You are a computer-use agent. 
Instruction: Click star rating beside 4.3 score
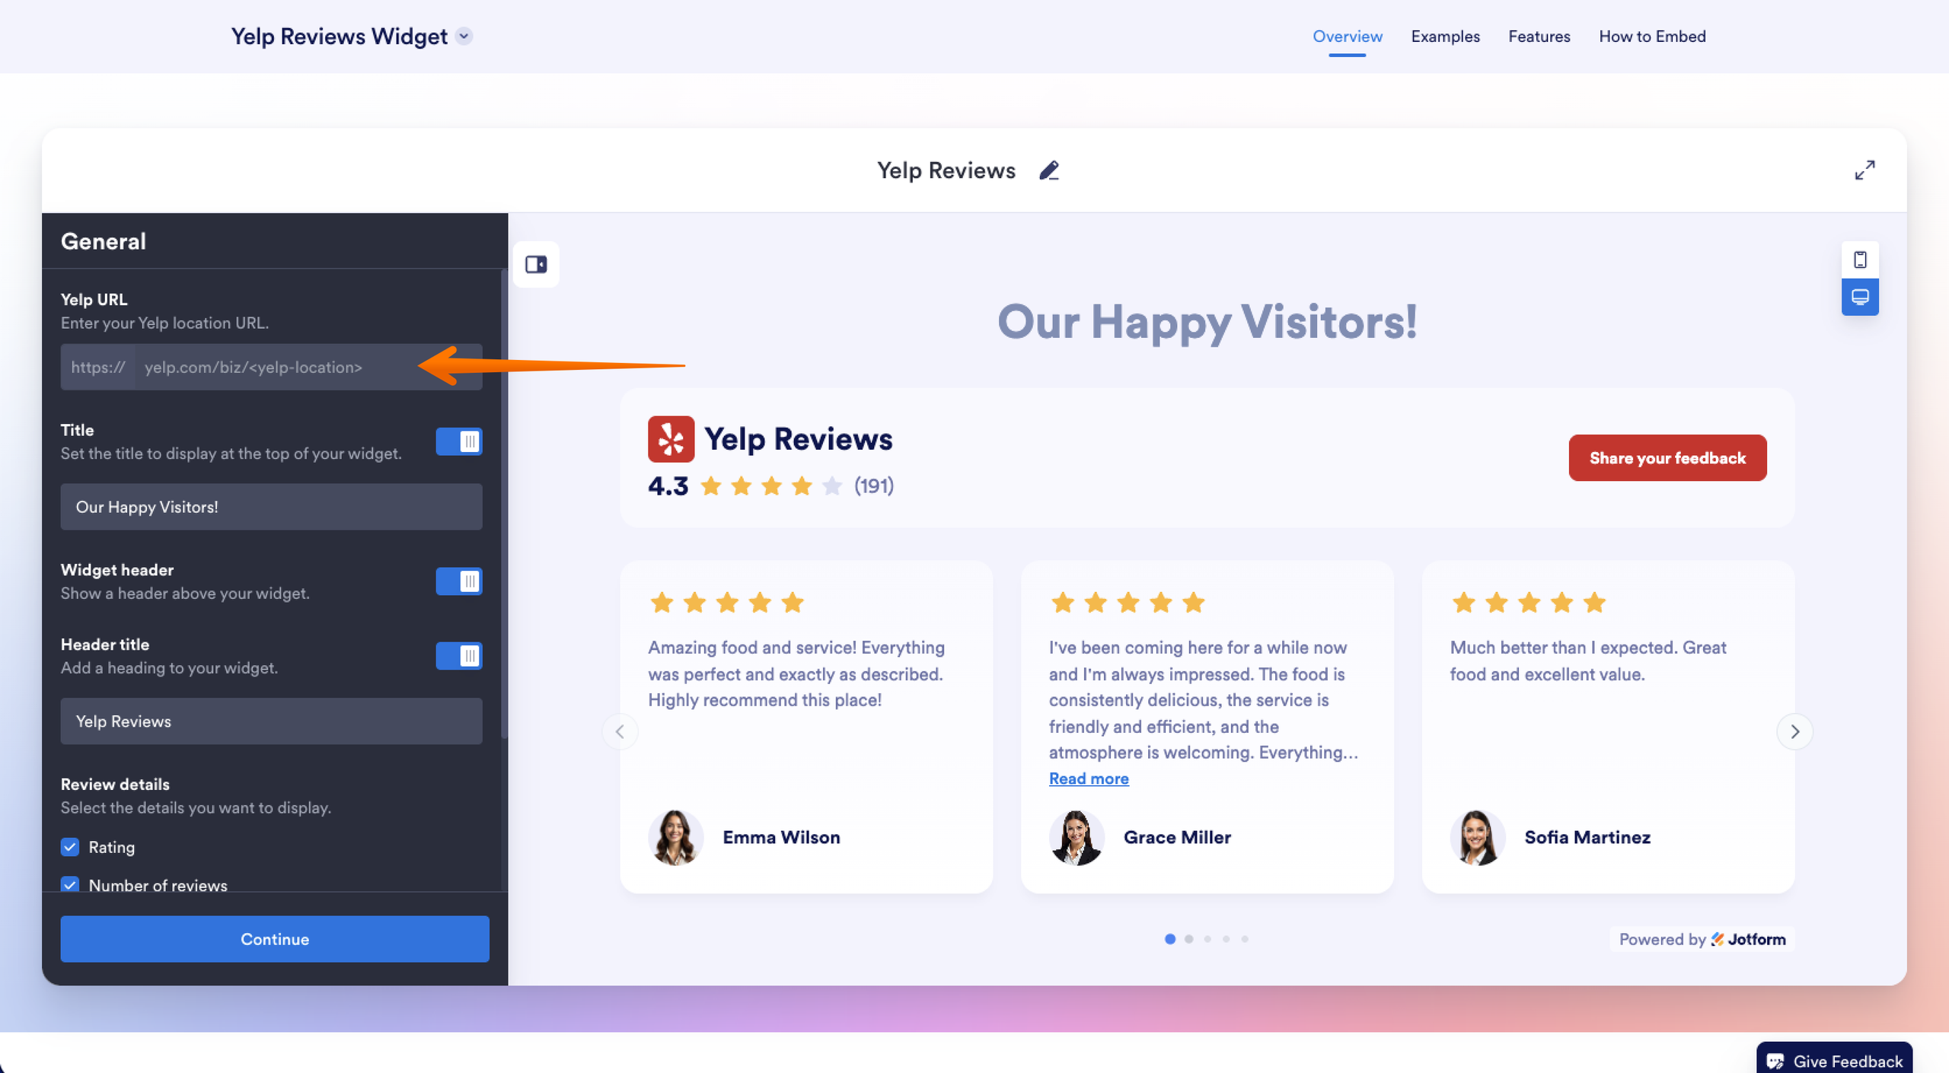[x=771, y=486]
